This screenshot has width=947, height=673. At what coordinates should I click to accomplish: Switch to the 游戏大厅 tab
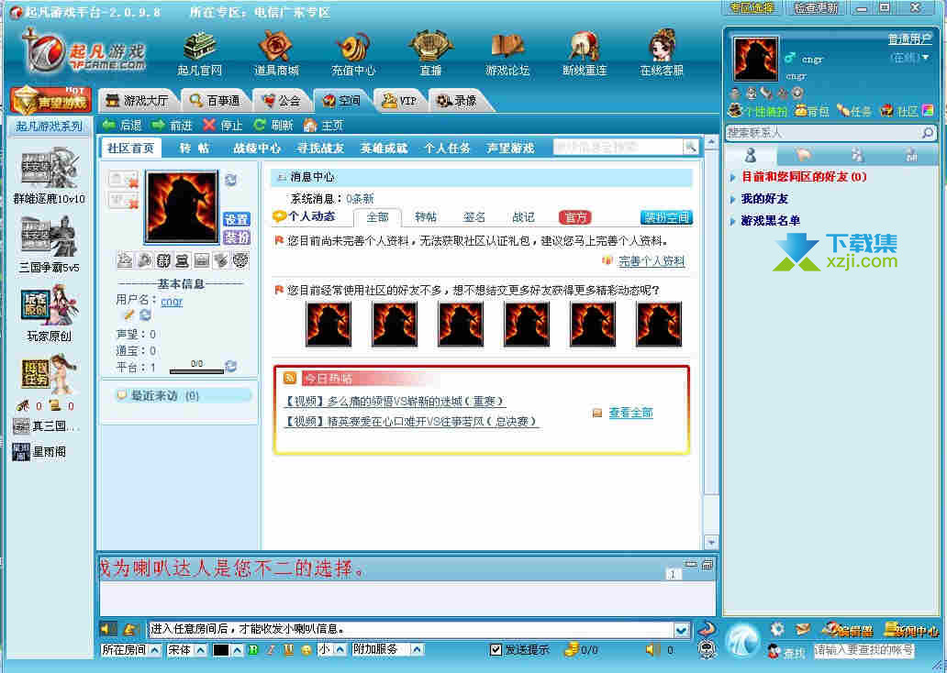click(x=137, y=100)
